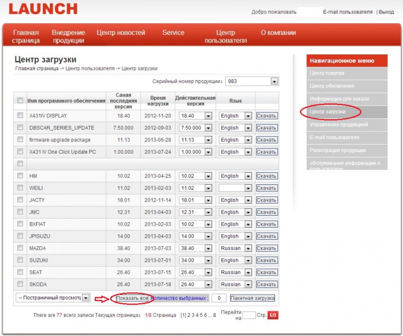Open the Центр новостей menu item
Screen dimensions: 403x336
click(x=121, y=33)
